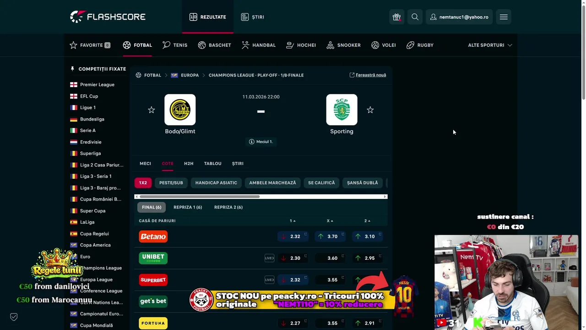Click the Unibet bookmaker logo
This screenshot has height=330, width=586.
(153, 258)
